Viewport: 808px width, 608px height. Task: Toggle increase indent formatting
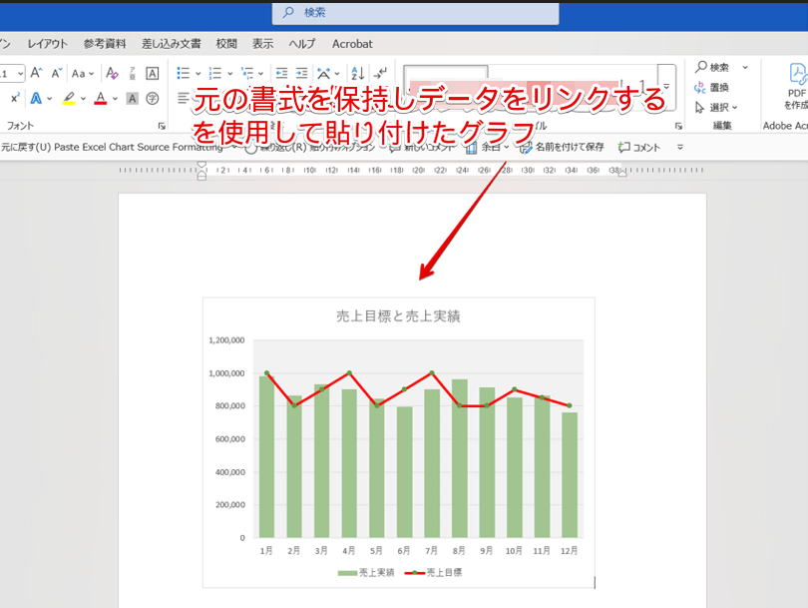[x=300, y=73]
